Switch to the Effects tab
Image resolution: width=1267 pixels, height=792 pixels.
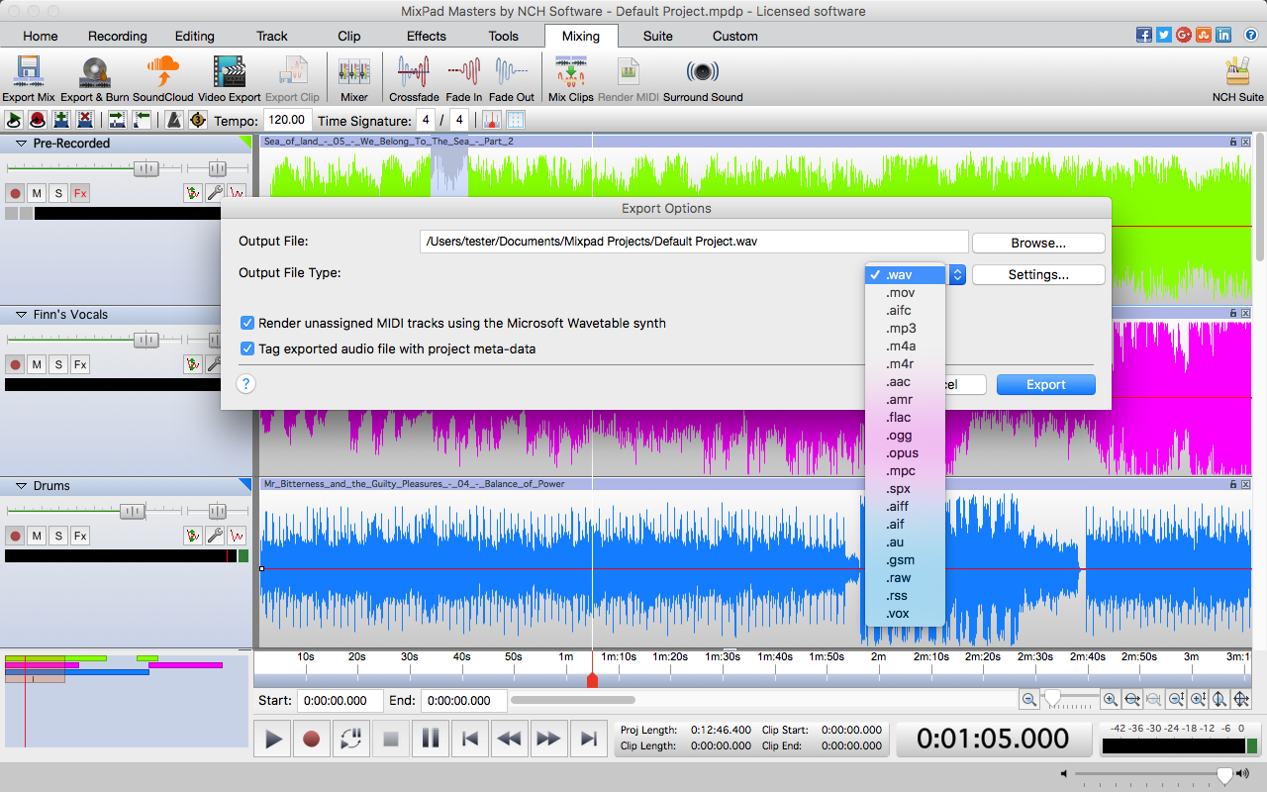click(427, 36)
